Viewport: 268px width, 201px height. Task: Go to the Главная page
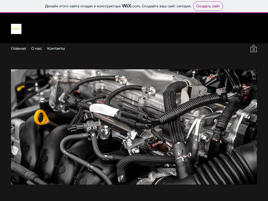click(x=18, y=48)
